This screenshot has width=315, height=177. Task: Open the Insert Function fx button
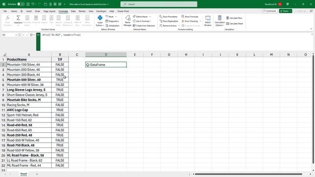(x=7, y=21)
